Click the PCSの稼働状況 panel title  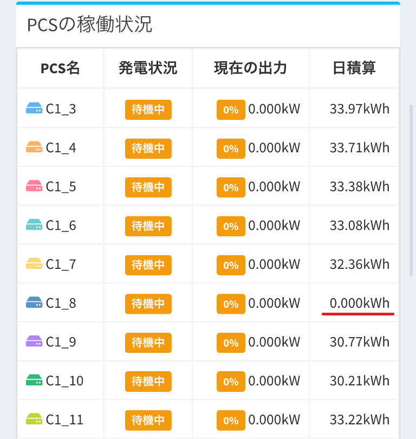click(89, 25)
